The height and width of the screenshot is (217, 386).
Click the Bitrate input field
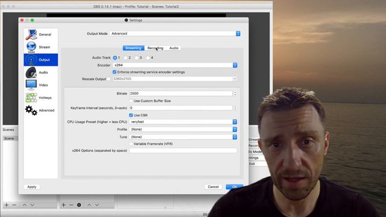point(181,93)
